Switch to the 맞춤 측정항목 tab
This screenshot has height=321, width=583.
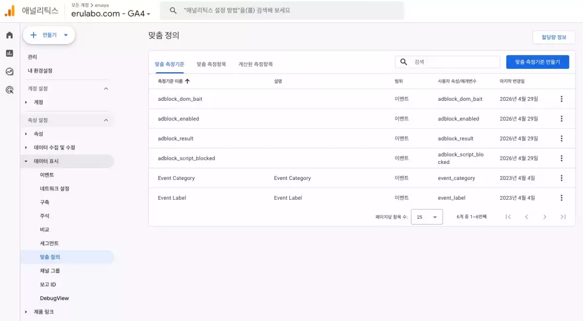211,64
